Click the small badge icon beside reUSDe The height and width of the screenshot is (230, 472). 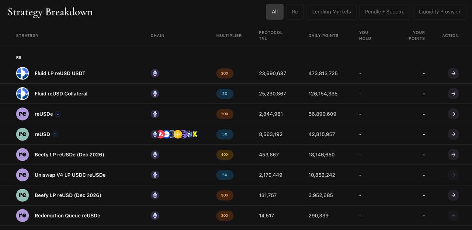click(x=58, y=114)
